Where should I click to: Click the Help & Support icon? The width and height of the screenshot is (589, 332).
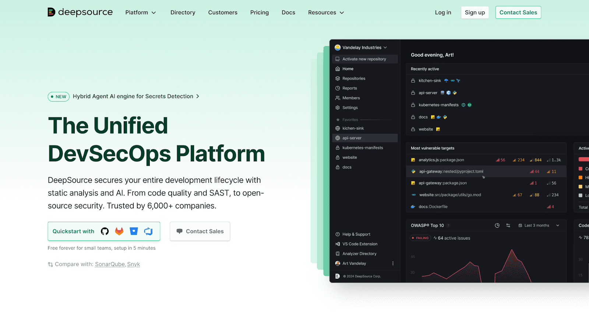[x=338, y=234]
